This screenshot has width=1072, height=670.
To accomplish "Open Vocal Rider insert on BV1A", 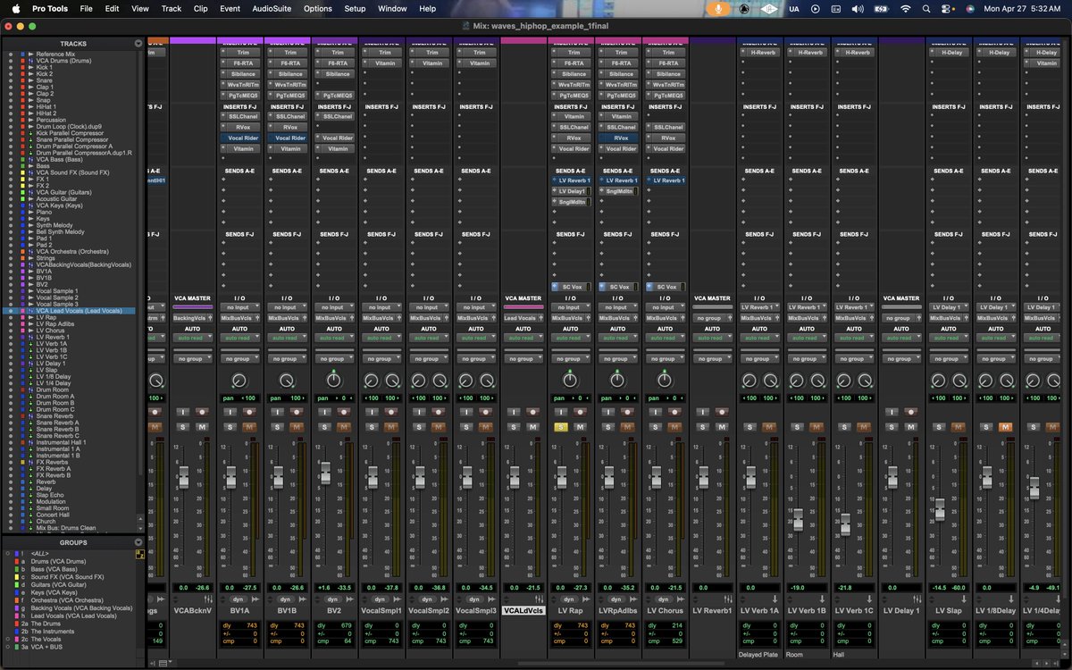I will [x=242, y=138].
